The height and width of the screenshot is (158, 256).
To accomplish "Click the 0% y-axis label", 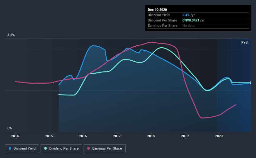I will [10, 128].
